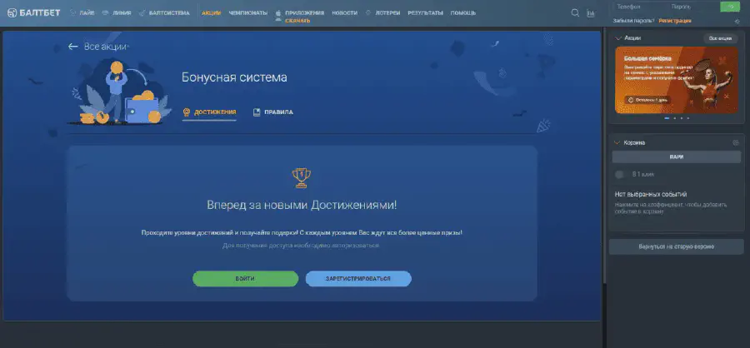Switch to the ПРАВИЛА tab
The image size is (750, 348).
(x=273, y=112)
